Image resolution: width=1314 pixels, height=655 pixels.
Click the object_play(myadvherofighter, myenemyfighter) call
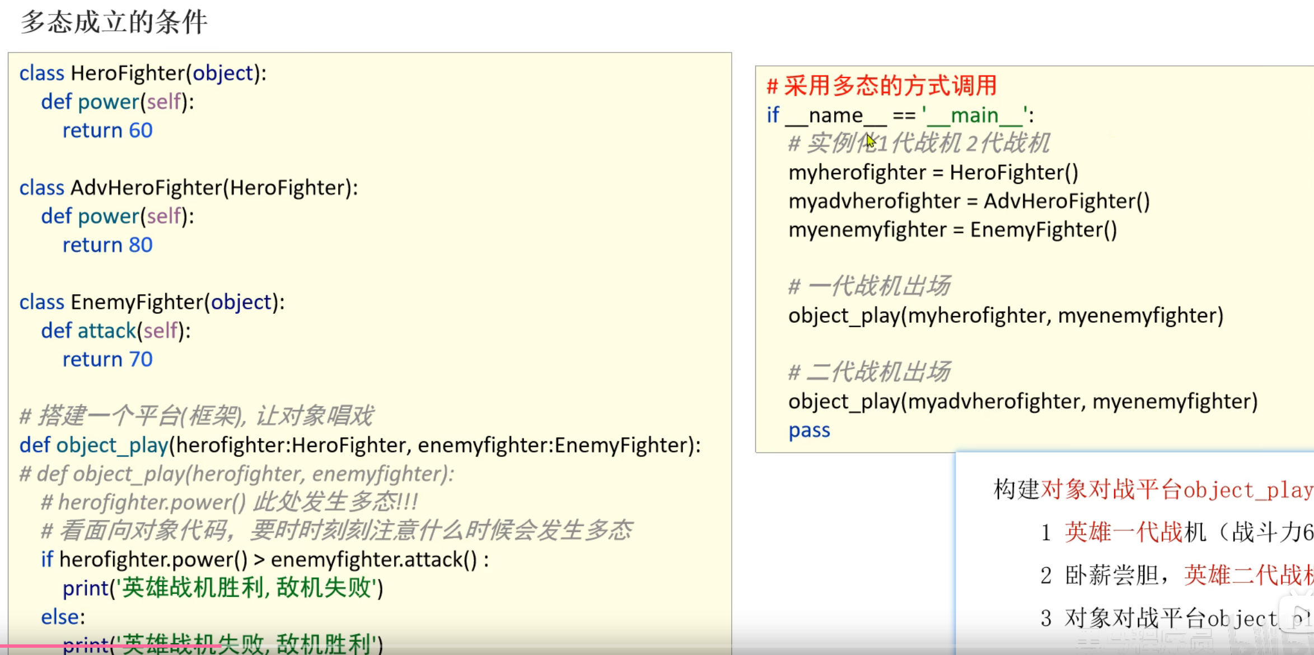(1023, 402)
